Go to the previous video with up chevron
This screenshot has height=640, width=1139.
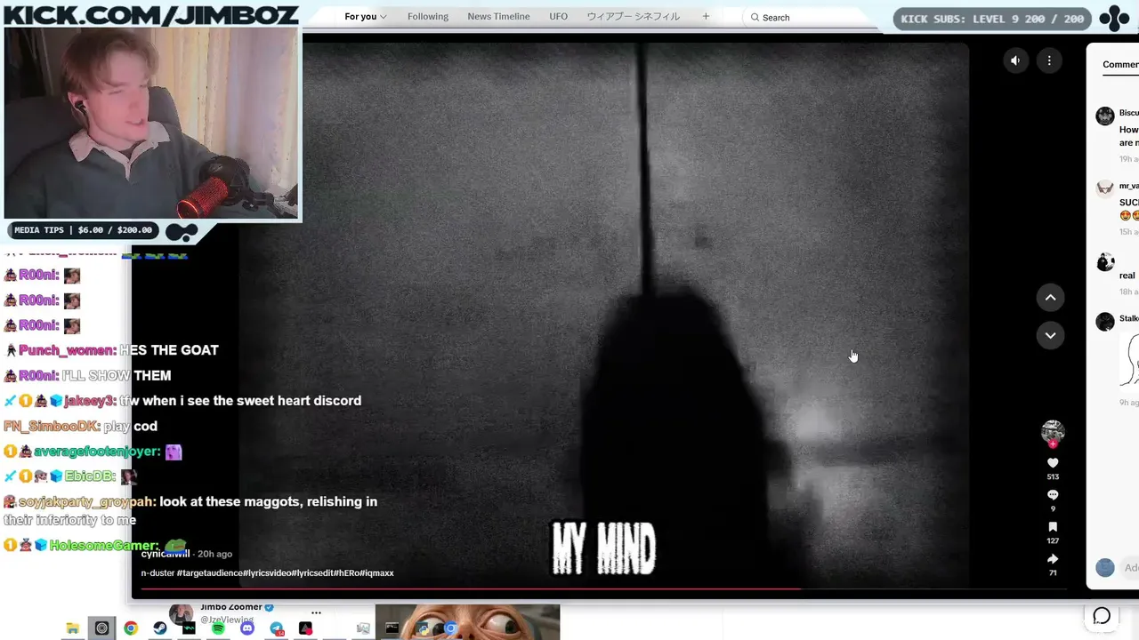1050,298
